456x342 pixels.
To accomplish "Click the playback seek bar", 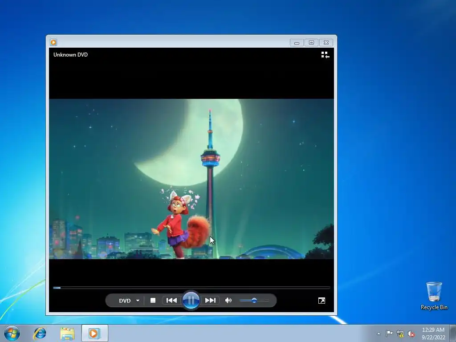I will 191,288.
